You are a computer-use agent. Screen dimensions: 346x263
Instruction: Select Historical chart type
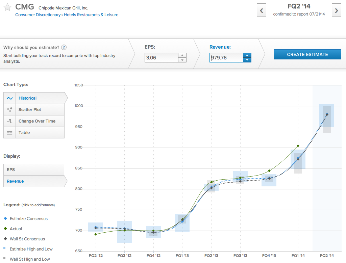(x=35, y=98)
